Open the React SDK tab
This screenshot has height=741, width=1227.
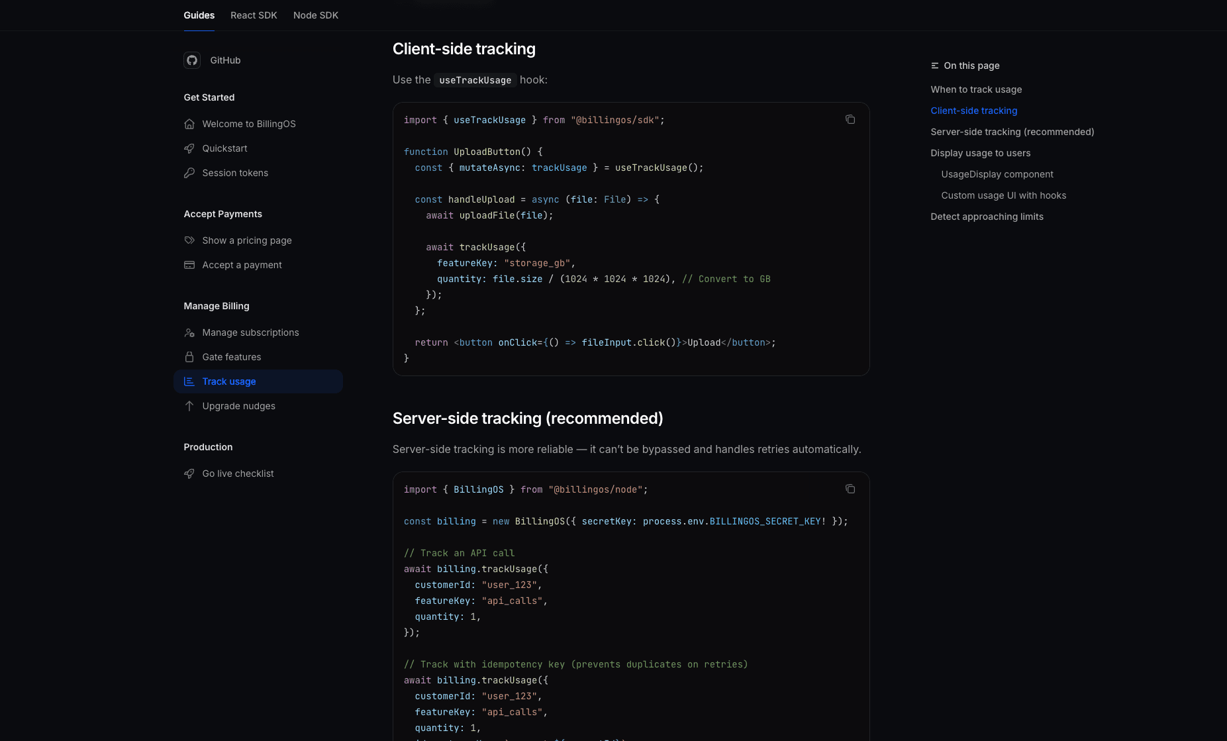pos(254,15)
